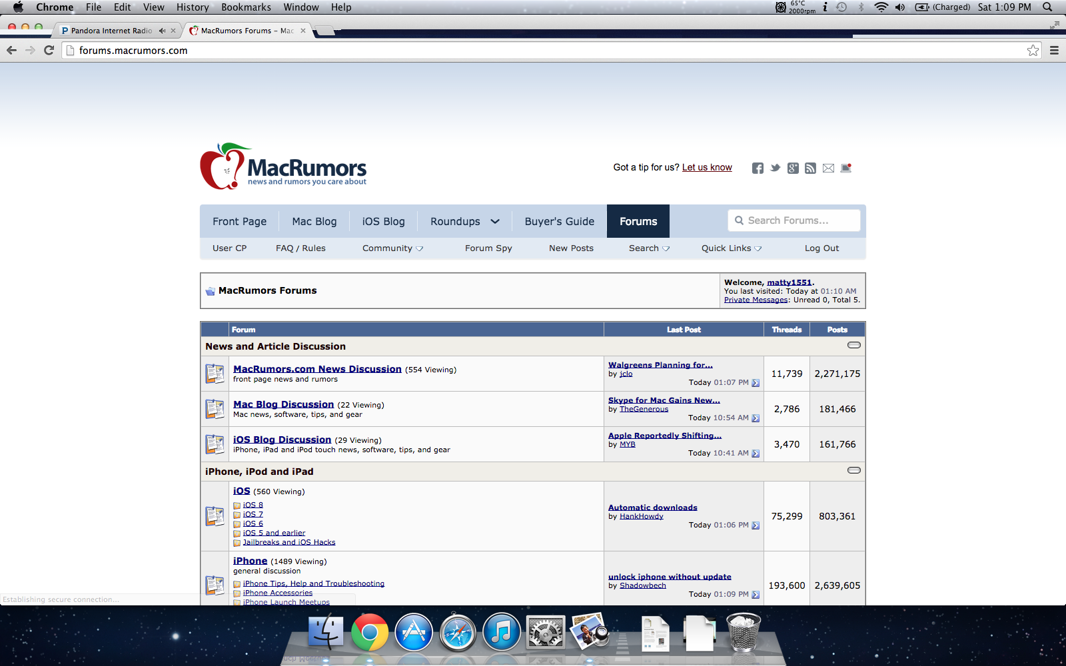Open Safari from the dock

pyautogui.click(x=457, y=632)
